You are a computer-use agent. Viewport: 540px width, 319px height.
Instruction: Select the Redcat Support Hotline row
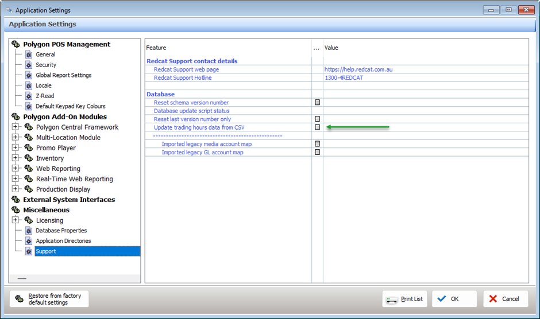tap(337, 78)
